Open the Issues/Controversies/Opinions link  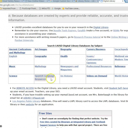pos(94,59)
